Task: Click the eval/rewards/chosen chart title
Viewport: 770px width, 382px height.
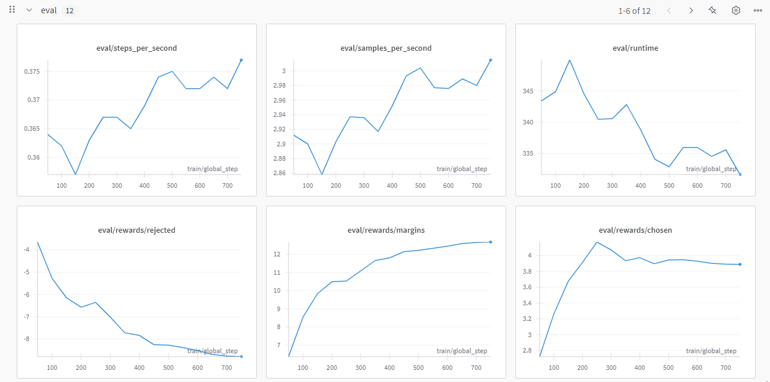Action: click(635, 230)
